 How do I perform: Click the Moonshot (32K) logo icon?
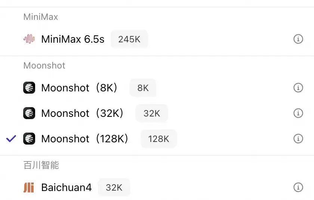point(29,113)
